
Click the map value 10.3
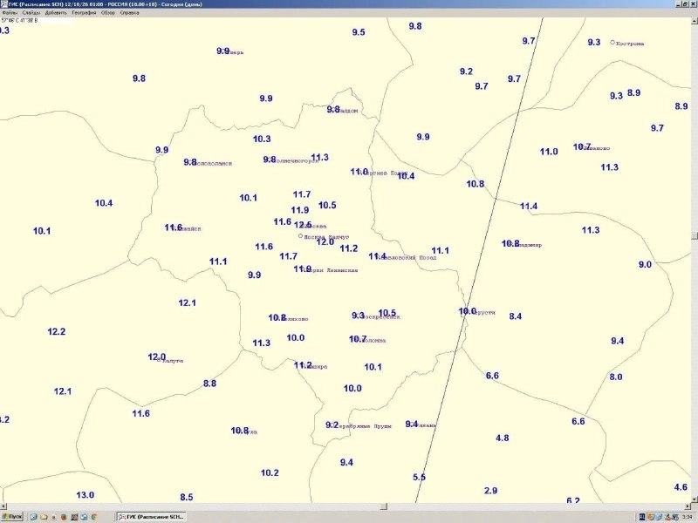(x=262, y=139)
